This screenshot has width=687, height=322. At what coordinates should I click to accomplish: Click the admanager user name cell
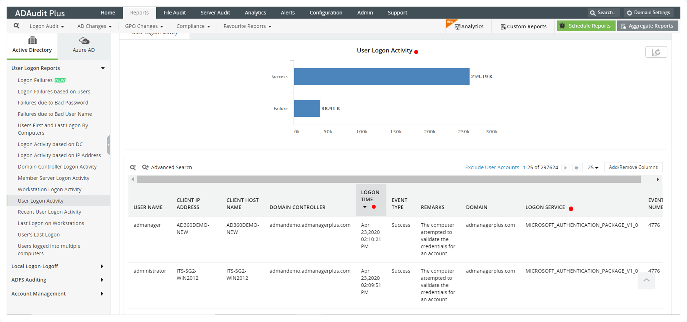(x=147, y=225)
